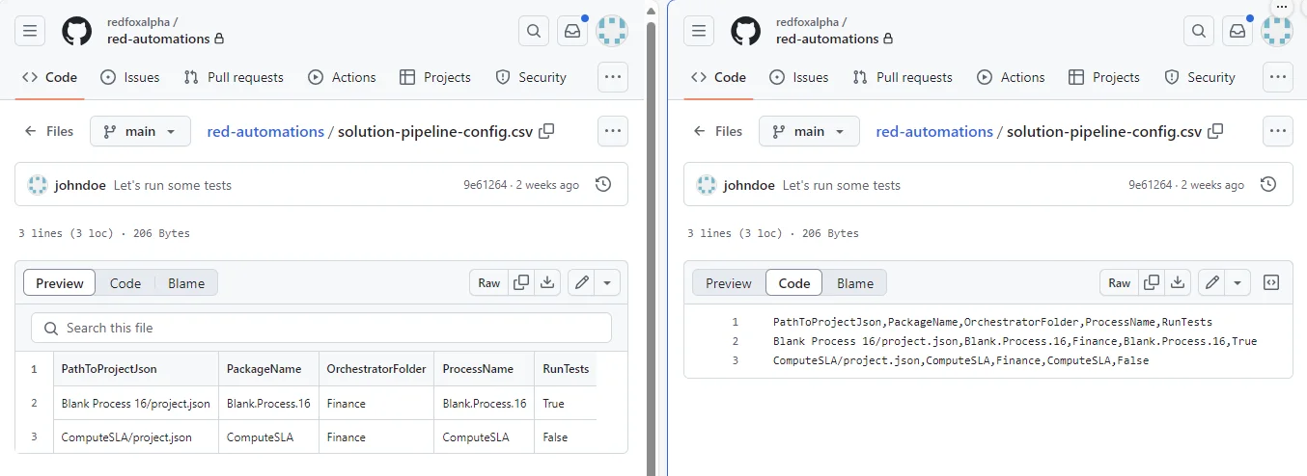Expand edit options caret in right pane
The height and width of the screenshot is (476, 1307).
coord(1237,282)
